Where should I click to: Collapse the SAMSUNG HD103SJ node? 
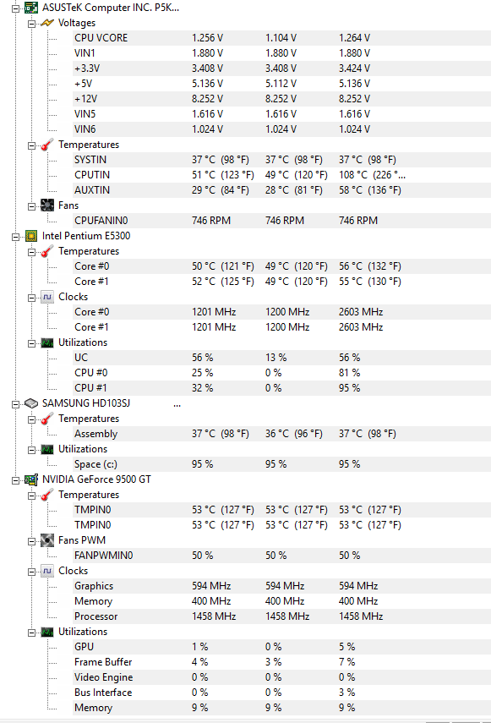tap(16, 404)
